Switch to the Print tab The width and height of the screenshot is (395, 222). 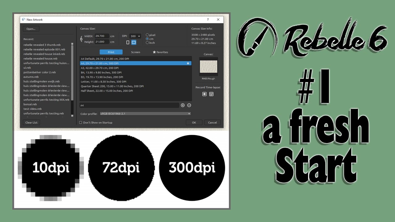pos(111,52)
